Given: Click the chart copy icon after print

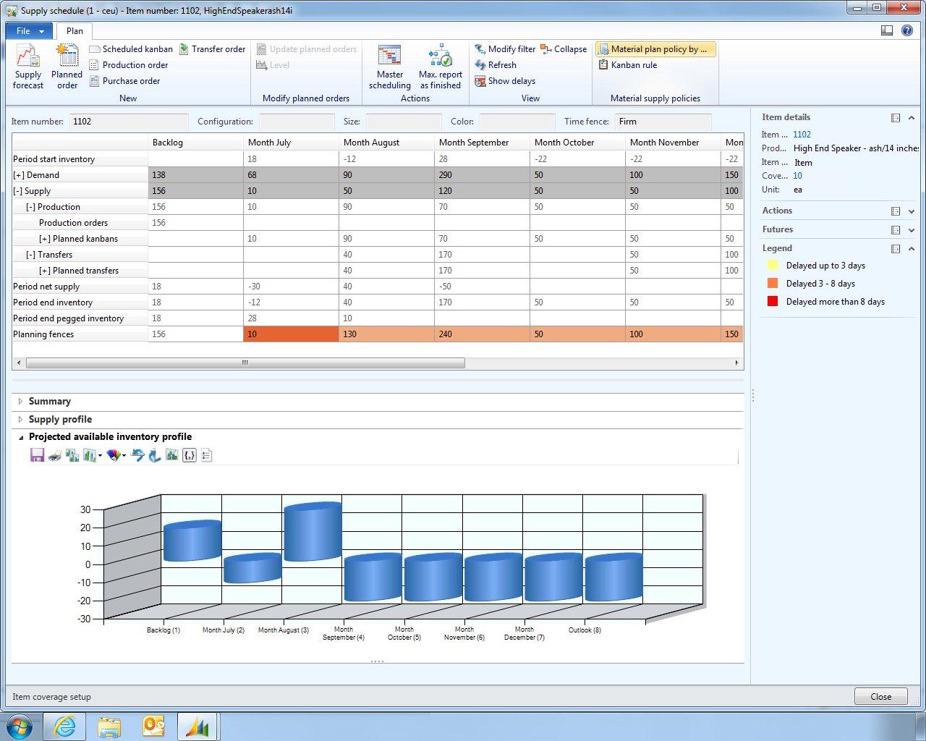Looking at the screenshot, I should click(72, 455).
